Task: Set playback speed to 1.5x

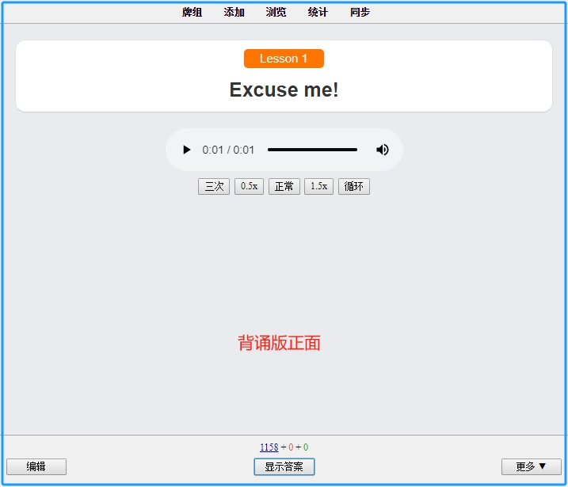Action: pyautogui.click(x=318, y=186)
